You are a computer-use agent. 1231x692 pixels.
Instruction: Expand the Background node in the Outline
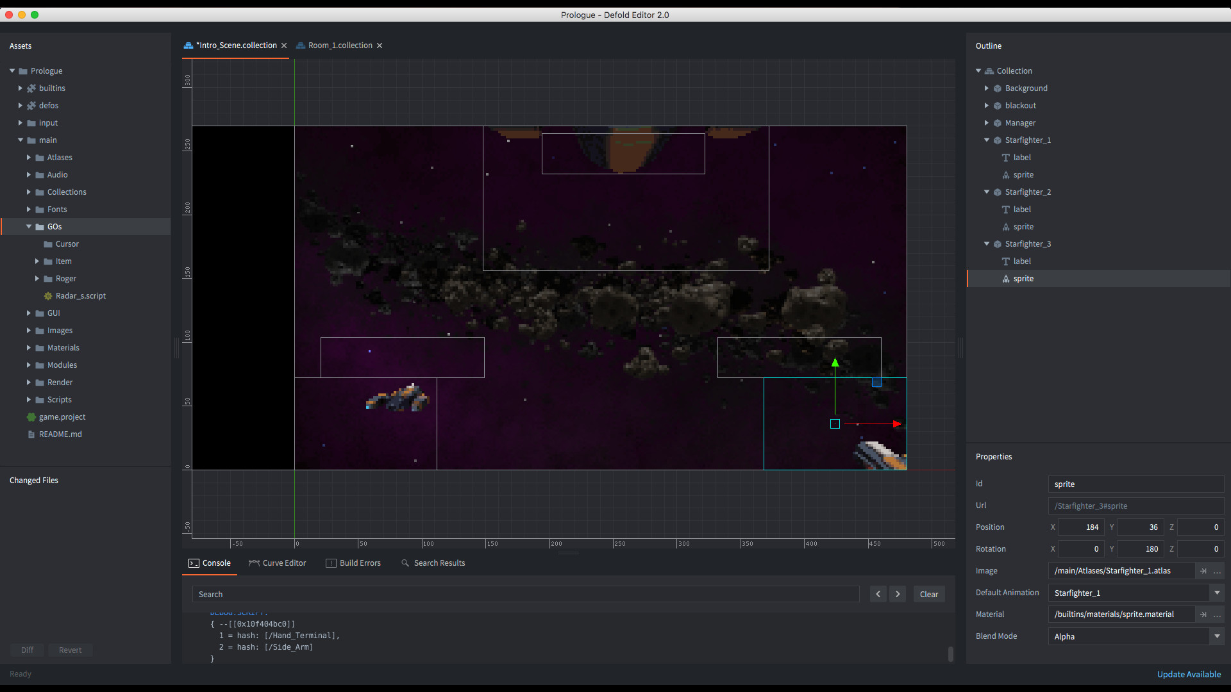pos(987,88)
